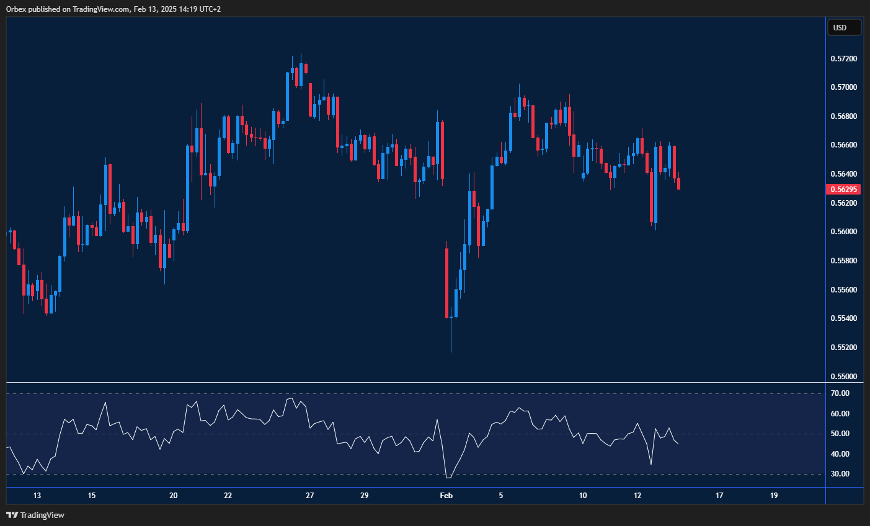Click date 27 on the time axis

[310, 496]
